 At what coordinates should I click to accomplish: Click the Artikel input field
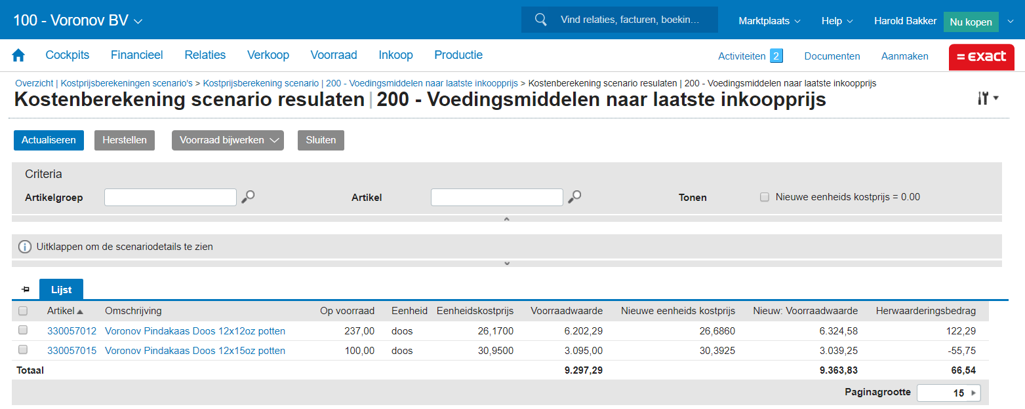point(497,197)
